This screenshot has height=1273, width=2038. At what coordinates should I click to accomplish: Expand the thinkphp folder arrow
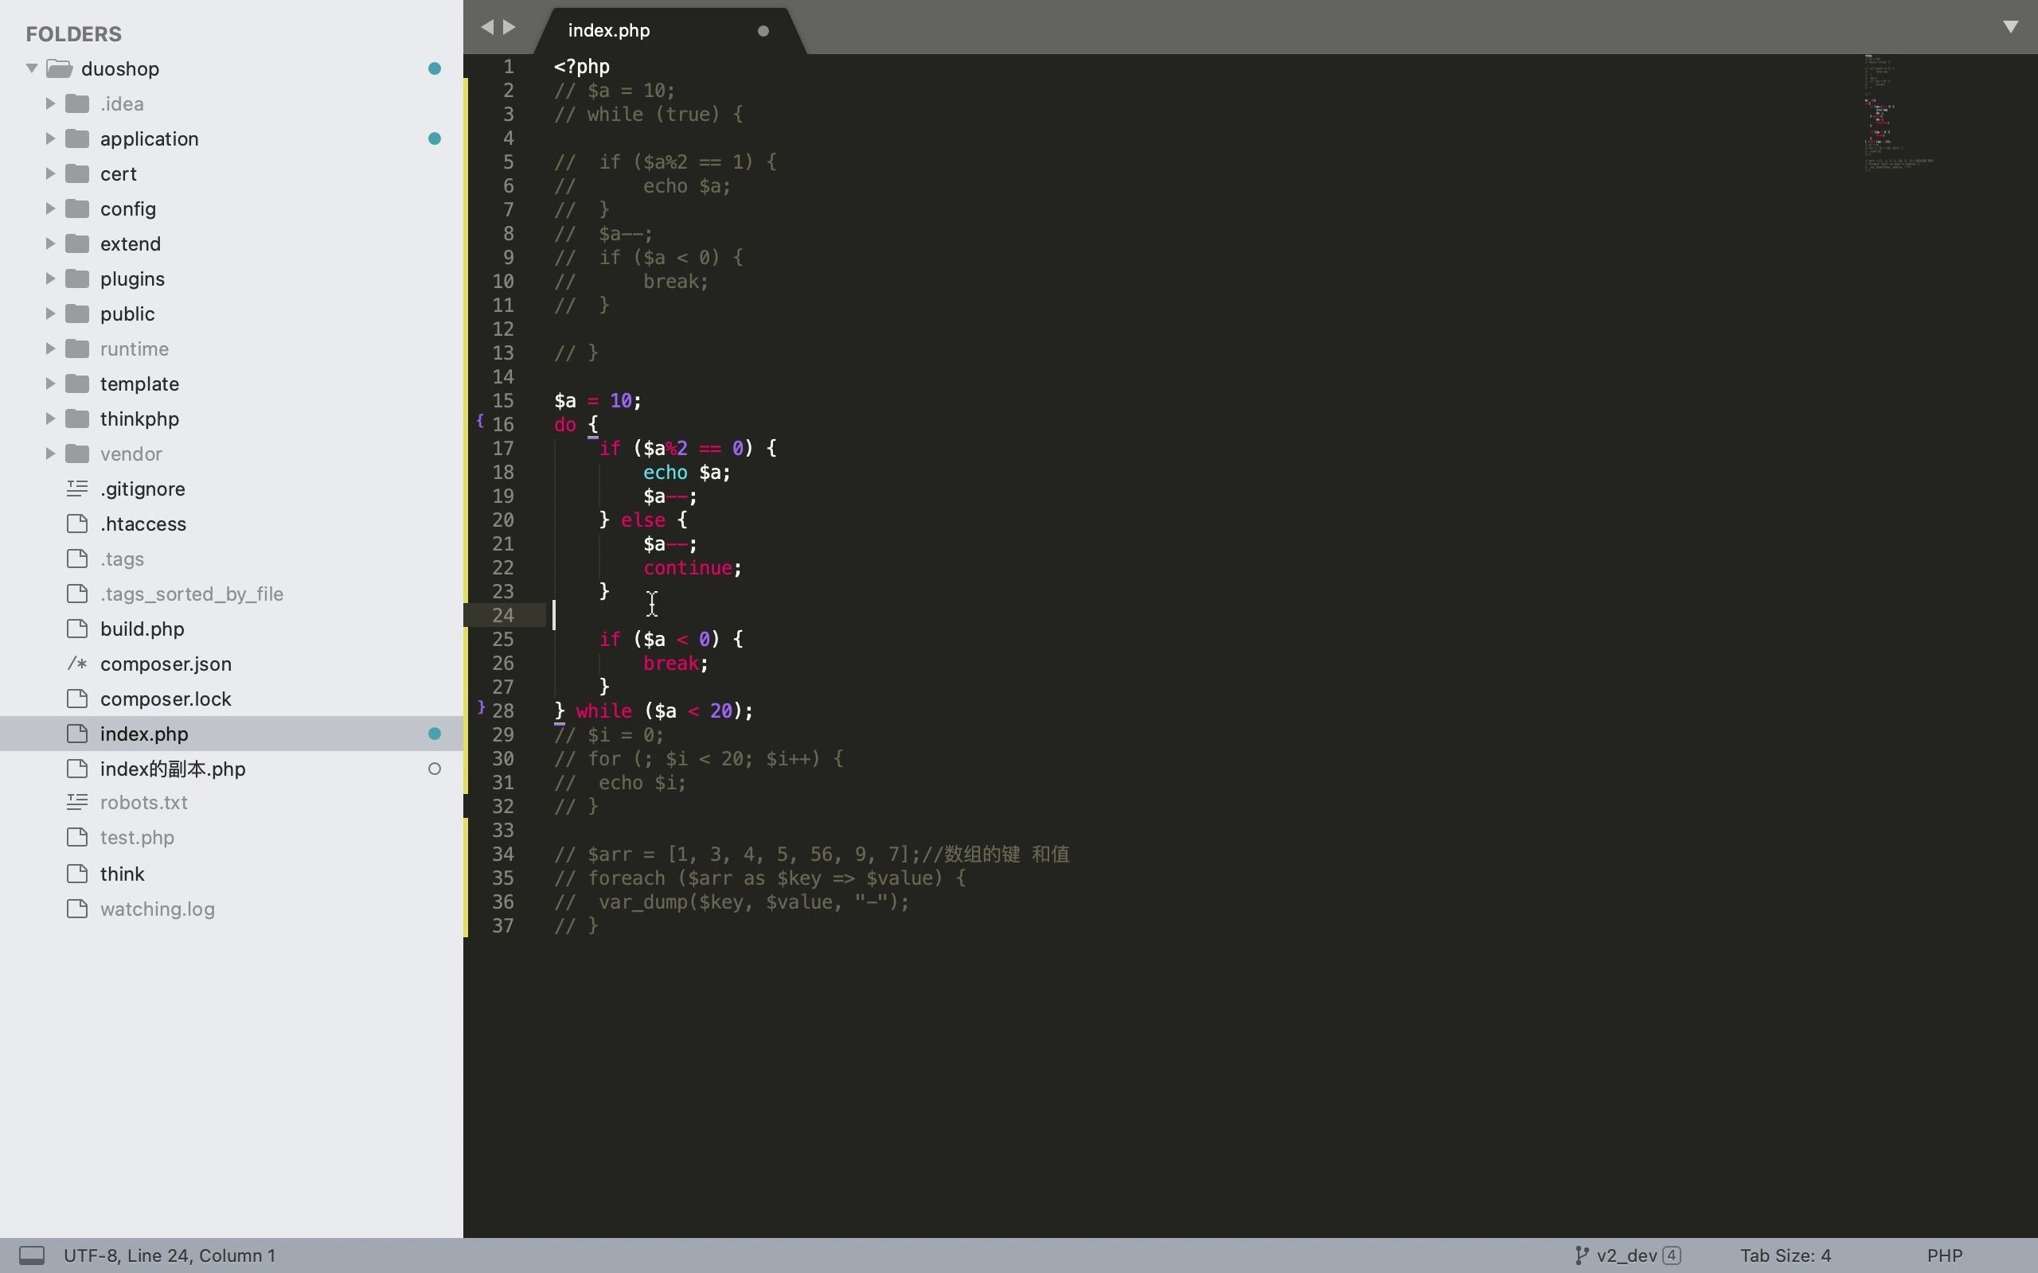(x=49, y=418)
